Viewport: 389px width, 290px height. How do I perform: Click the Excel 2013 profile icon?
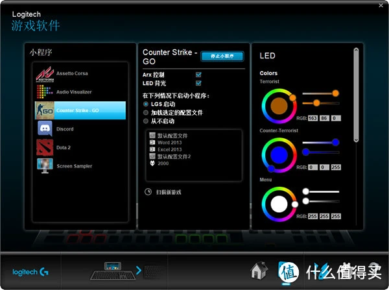152,149
